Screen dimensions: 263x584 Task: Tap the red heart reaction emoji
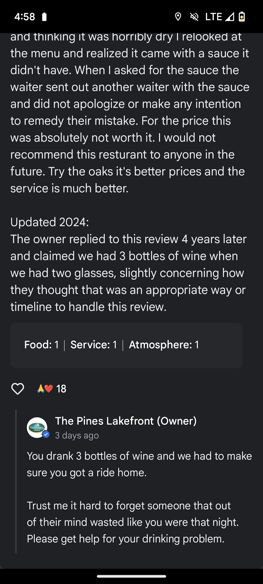pyautogui.click(x=49, y=389)
